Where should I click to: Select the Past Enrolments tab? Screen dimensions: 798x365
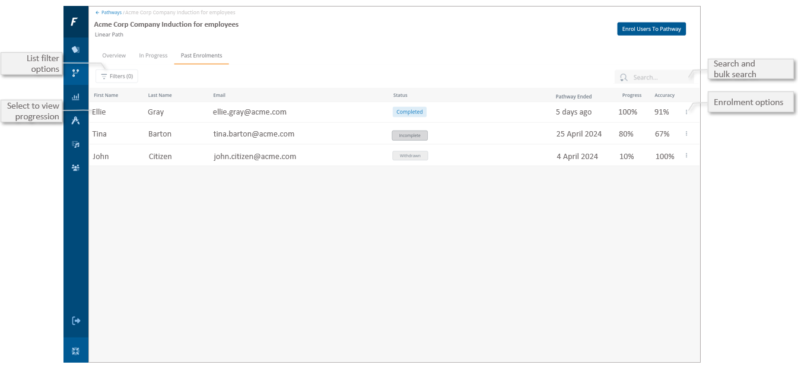pos(201,55)
